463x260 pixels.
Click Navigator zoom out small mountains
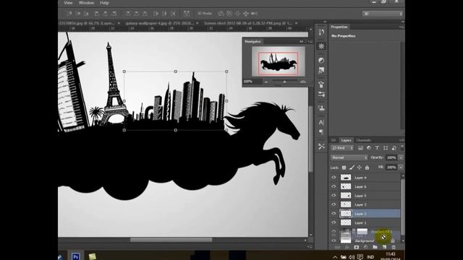coord(266,82)
